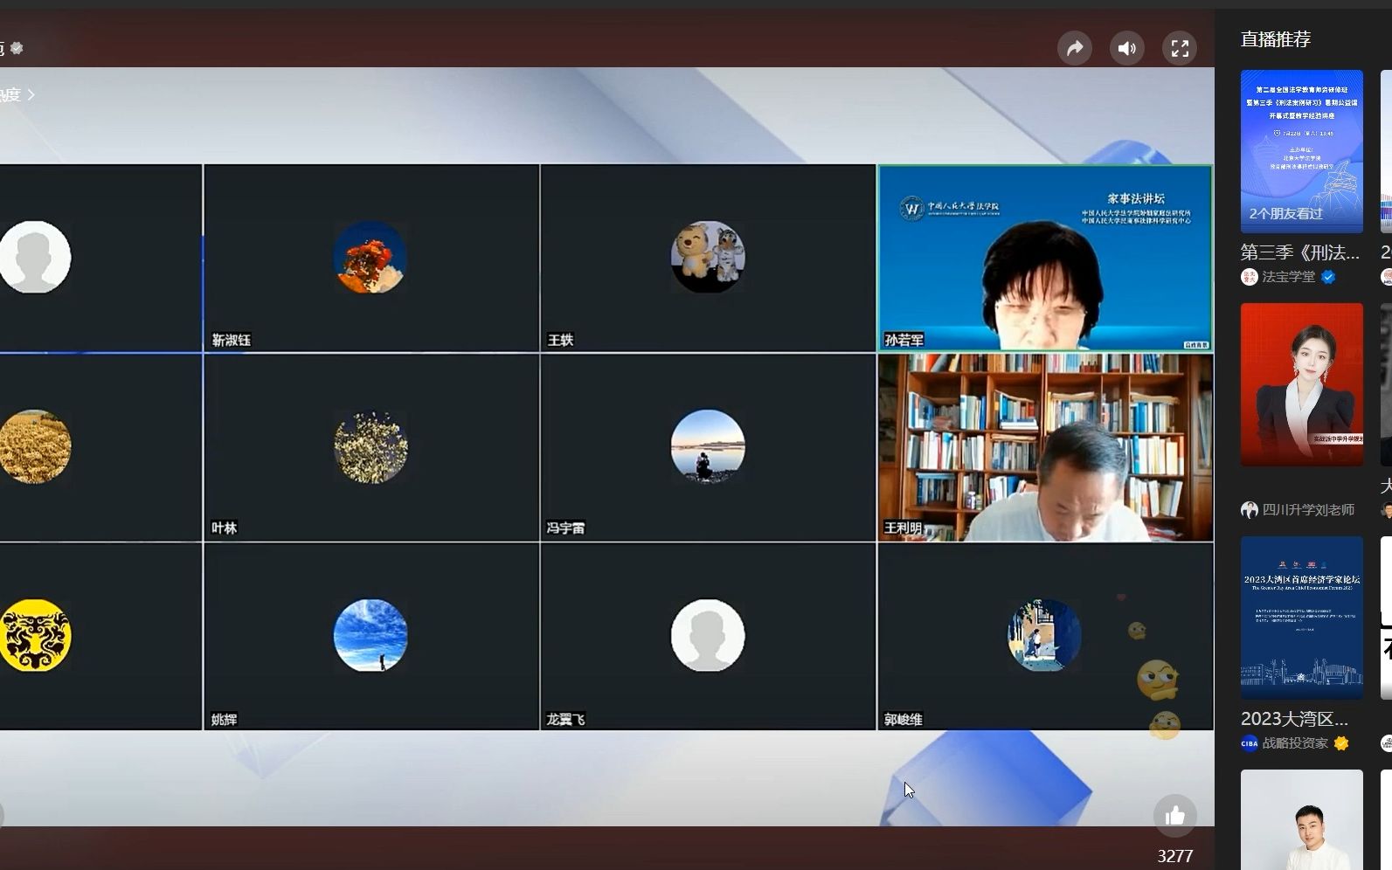Screen dimensions: 1392x870
Task: Click the 家事法讲坛 banner text
Action: point(1136,198)
